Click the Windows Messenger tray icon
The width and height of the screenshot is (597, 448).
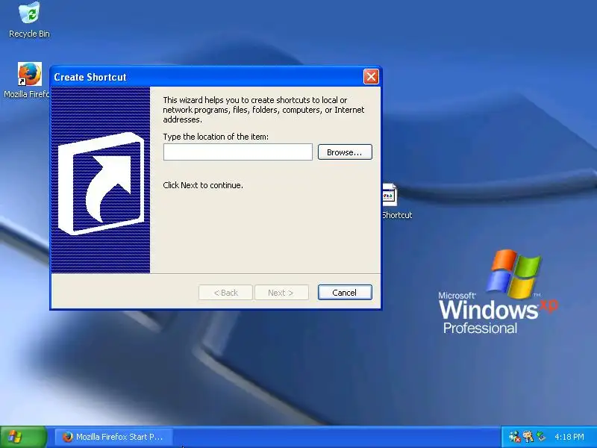(x=514, y=436)
